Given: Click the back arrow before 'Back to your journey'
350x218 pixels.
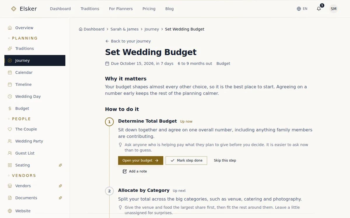Looking at the screenshot, I should [x=107, y=41].
